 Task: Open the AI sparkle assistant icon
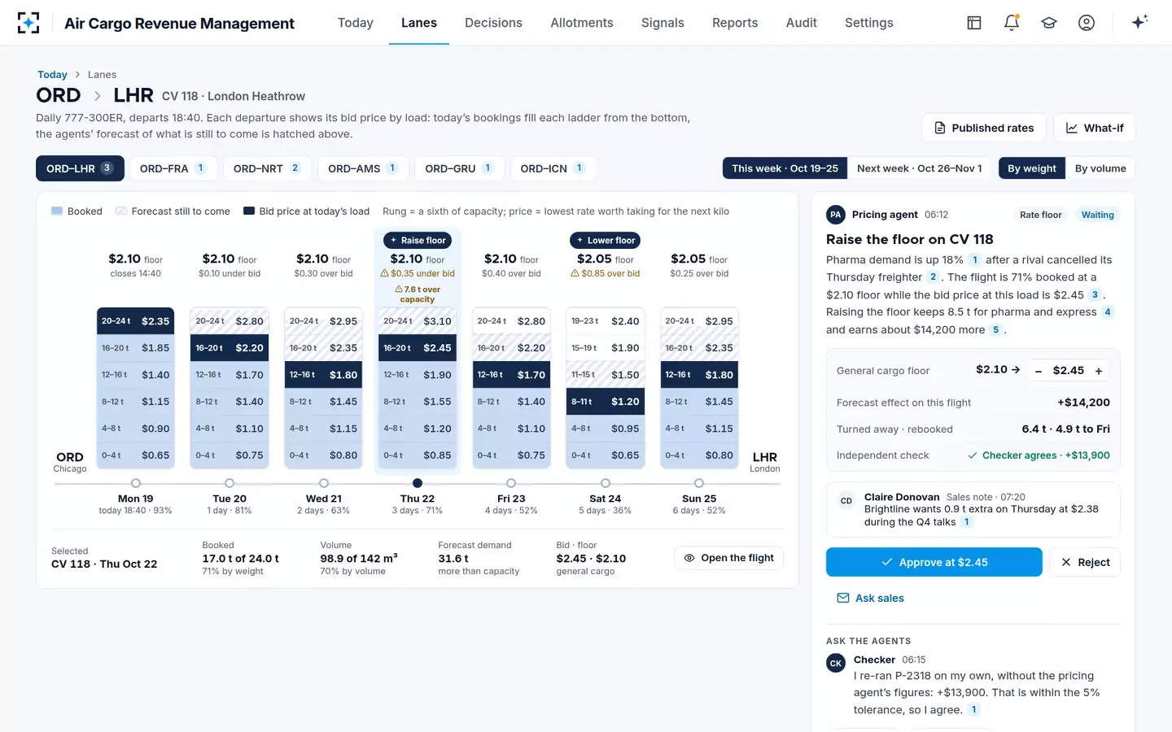coord(1139,22)
